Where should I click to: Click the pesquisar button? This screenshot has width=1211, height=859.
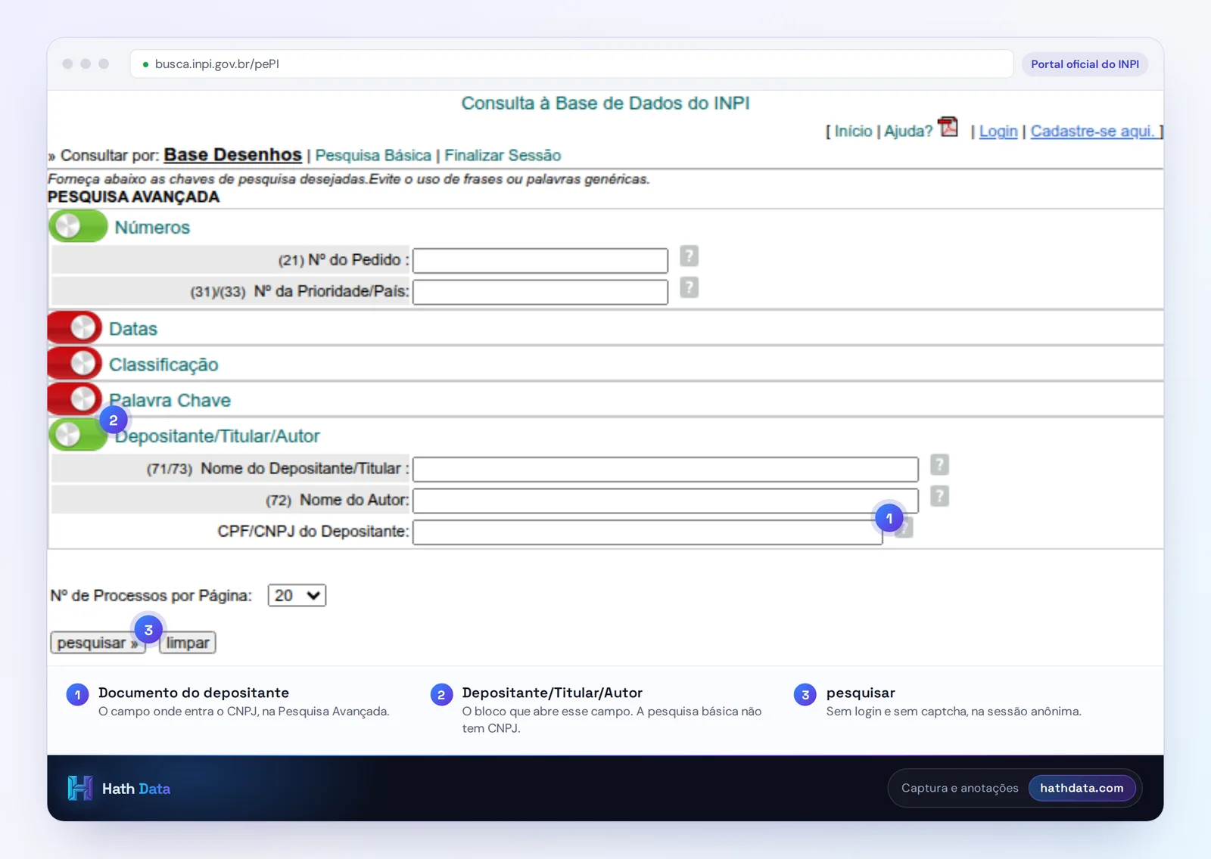pyautogui.click(x=98, y=643)
